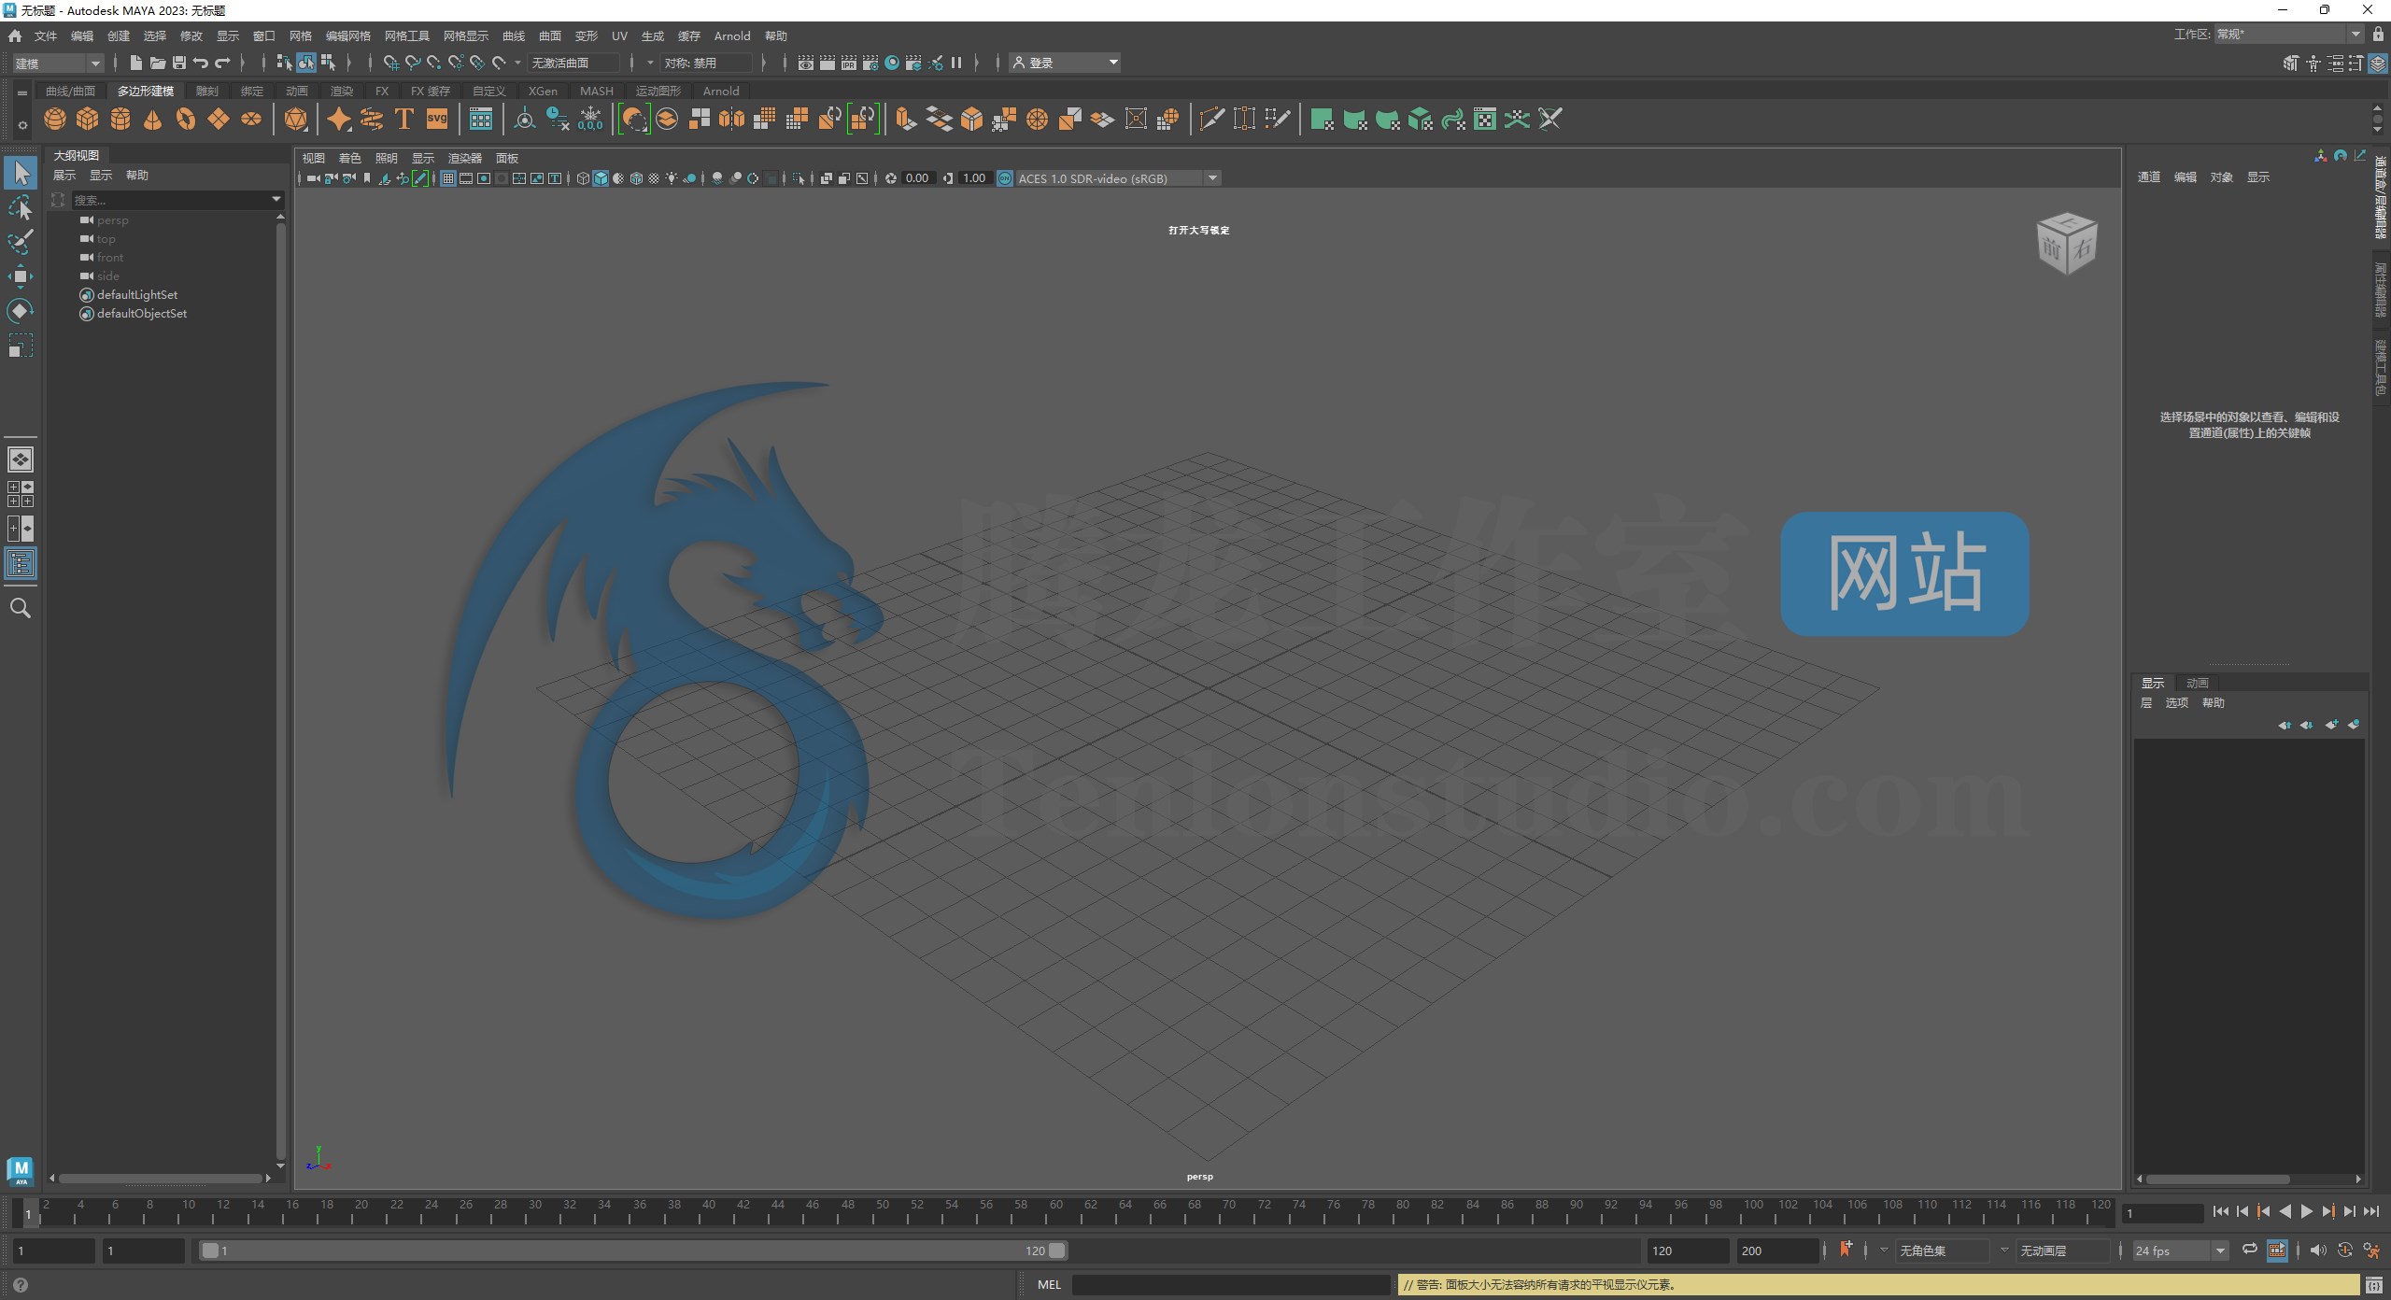Switch to the 动画 tab in layer editor
2391x1300 pixels.
pos(2197,683)
